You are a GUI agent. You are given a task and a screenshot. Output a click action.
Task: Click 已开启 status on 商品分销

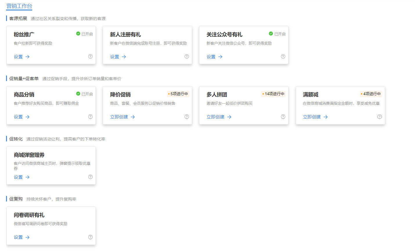tap(84, 94)
